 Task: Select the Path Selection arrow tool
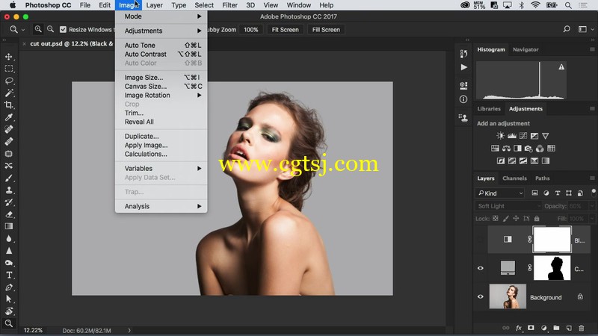(9, 299)
